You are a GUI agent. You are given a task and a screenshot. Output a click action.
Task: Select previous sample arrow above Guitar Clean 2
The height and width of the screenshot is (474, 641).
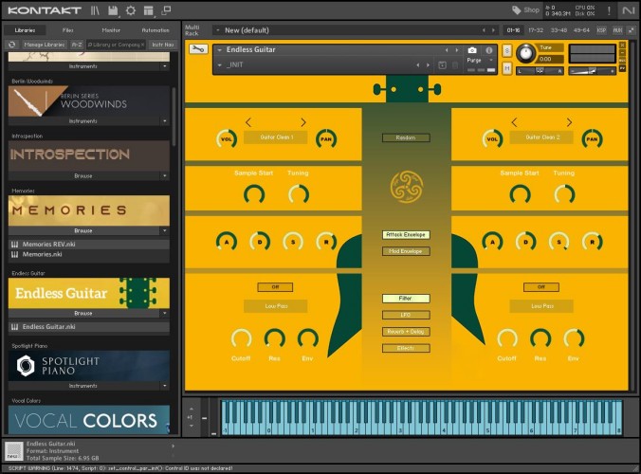point(514,122)
